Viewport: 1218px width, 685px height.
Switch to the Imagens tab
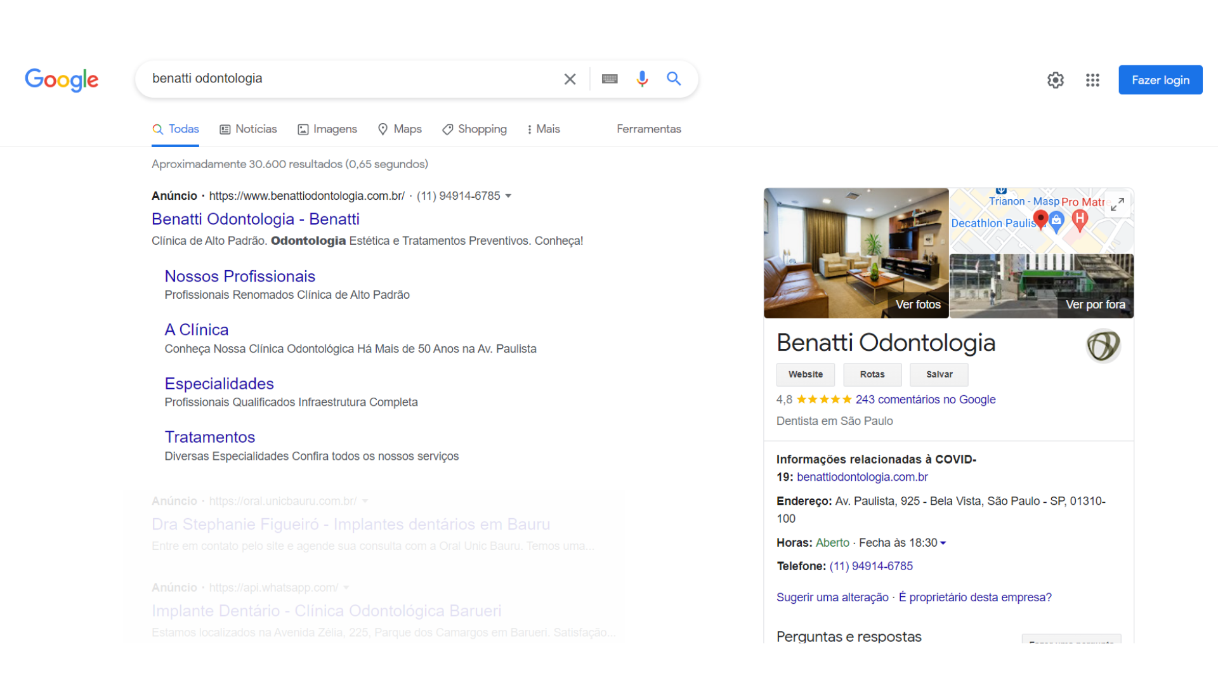[x=327, y=129]
